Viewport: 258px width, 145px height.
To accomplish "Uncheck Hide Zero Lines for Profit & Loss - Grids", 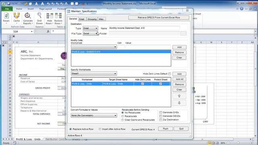I will tap(142, 84).
